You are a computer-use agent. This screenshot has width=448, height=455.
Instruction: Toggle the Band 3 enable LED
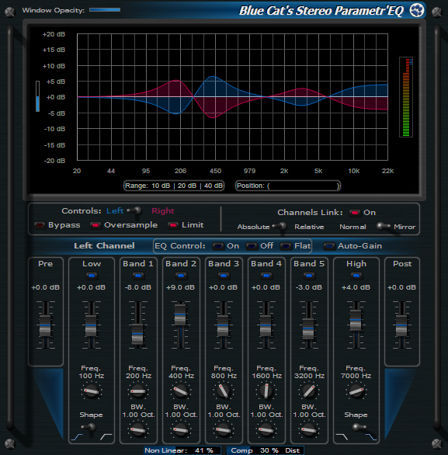224,276
